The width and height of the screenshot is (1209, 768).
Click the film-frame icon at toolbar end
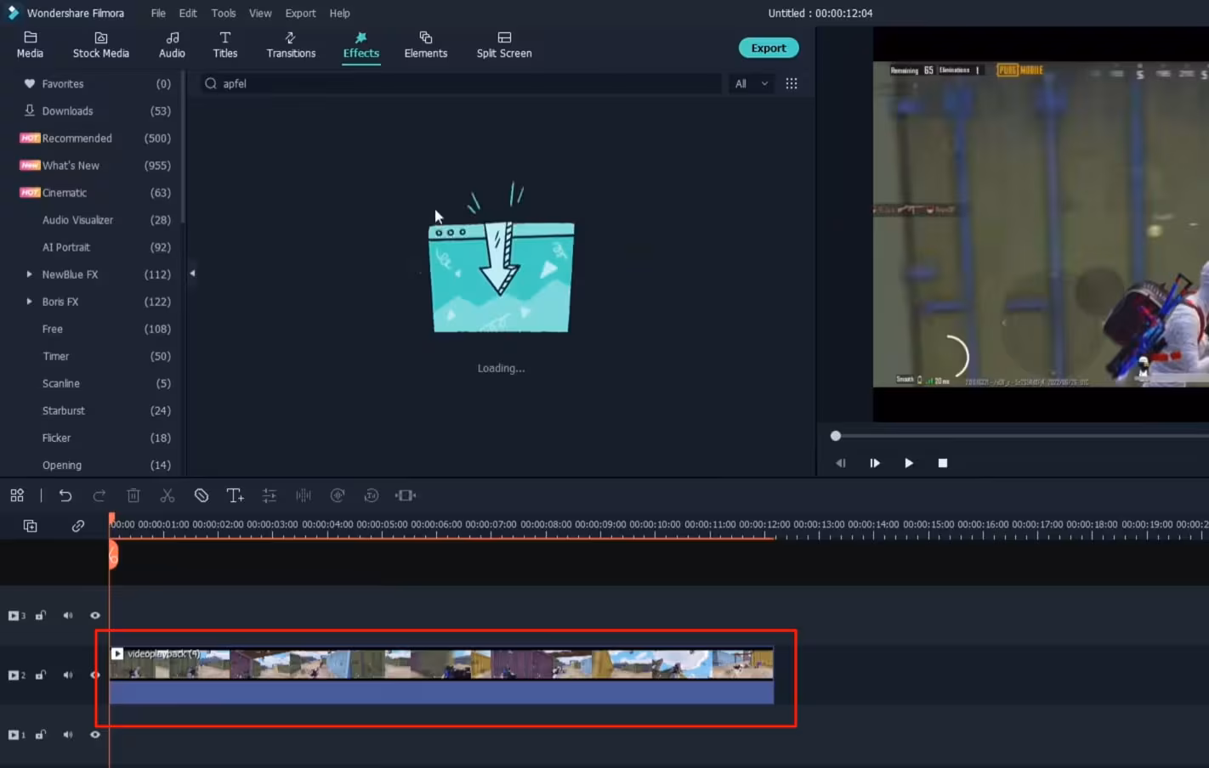pyautogui.click(x=406, y=495)
